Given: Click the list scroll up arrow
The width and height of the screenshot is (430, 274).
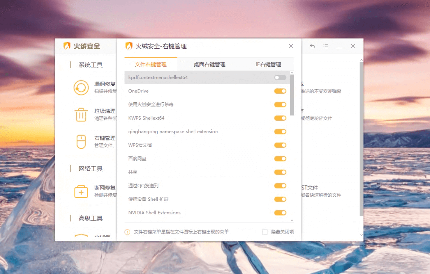Looking at the screenshot, I should click(292, 73).
